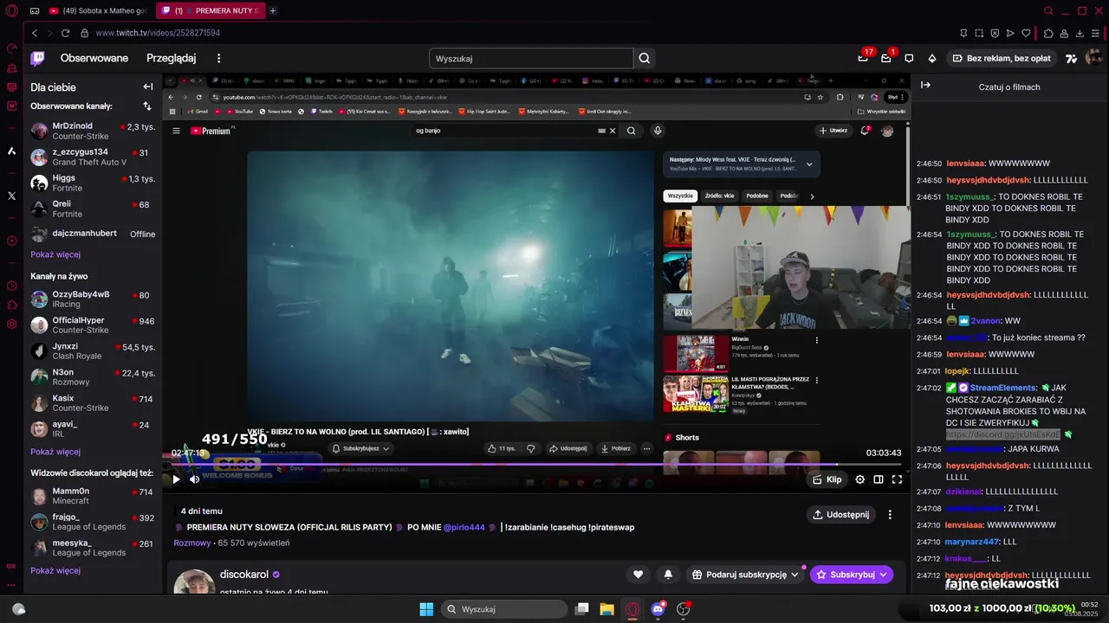
Task: Click the search magnifier button
Action: click(645, 58)
